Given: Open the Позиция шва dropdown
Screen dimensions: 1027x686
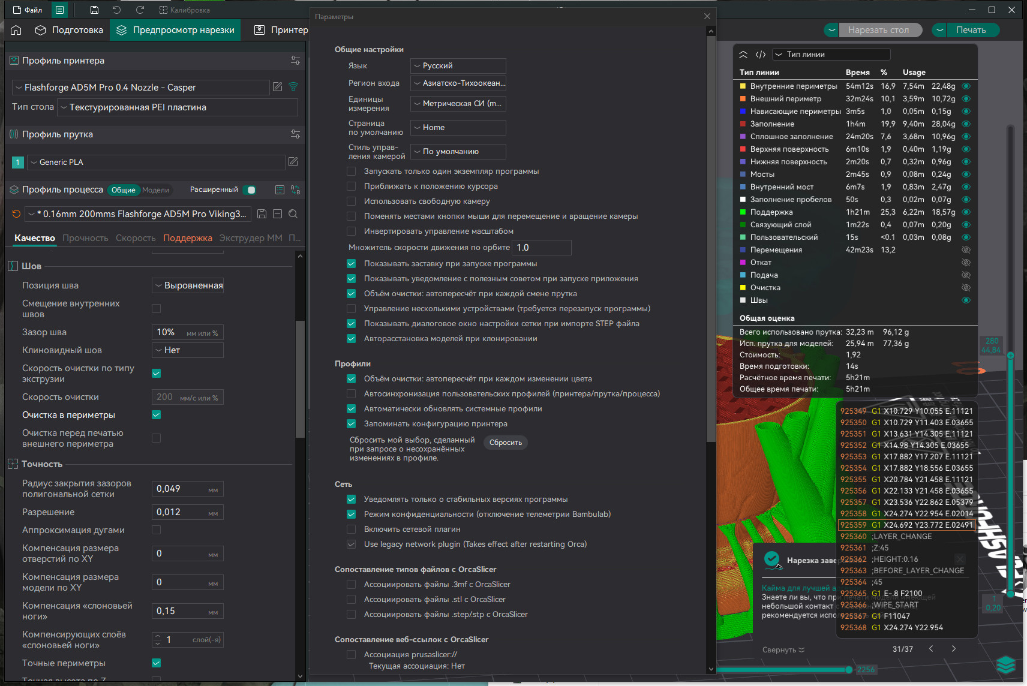Looking at the screenshot, I should [x=188, y=285].
